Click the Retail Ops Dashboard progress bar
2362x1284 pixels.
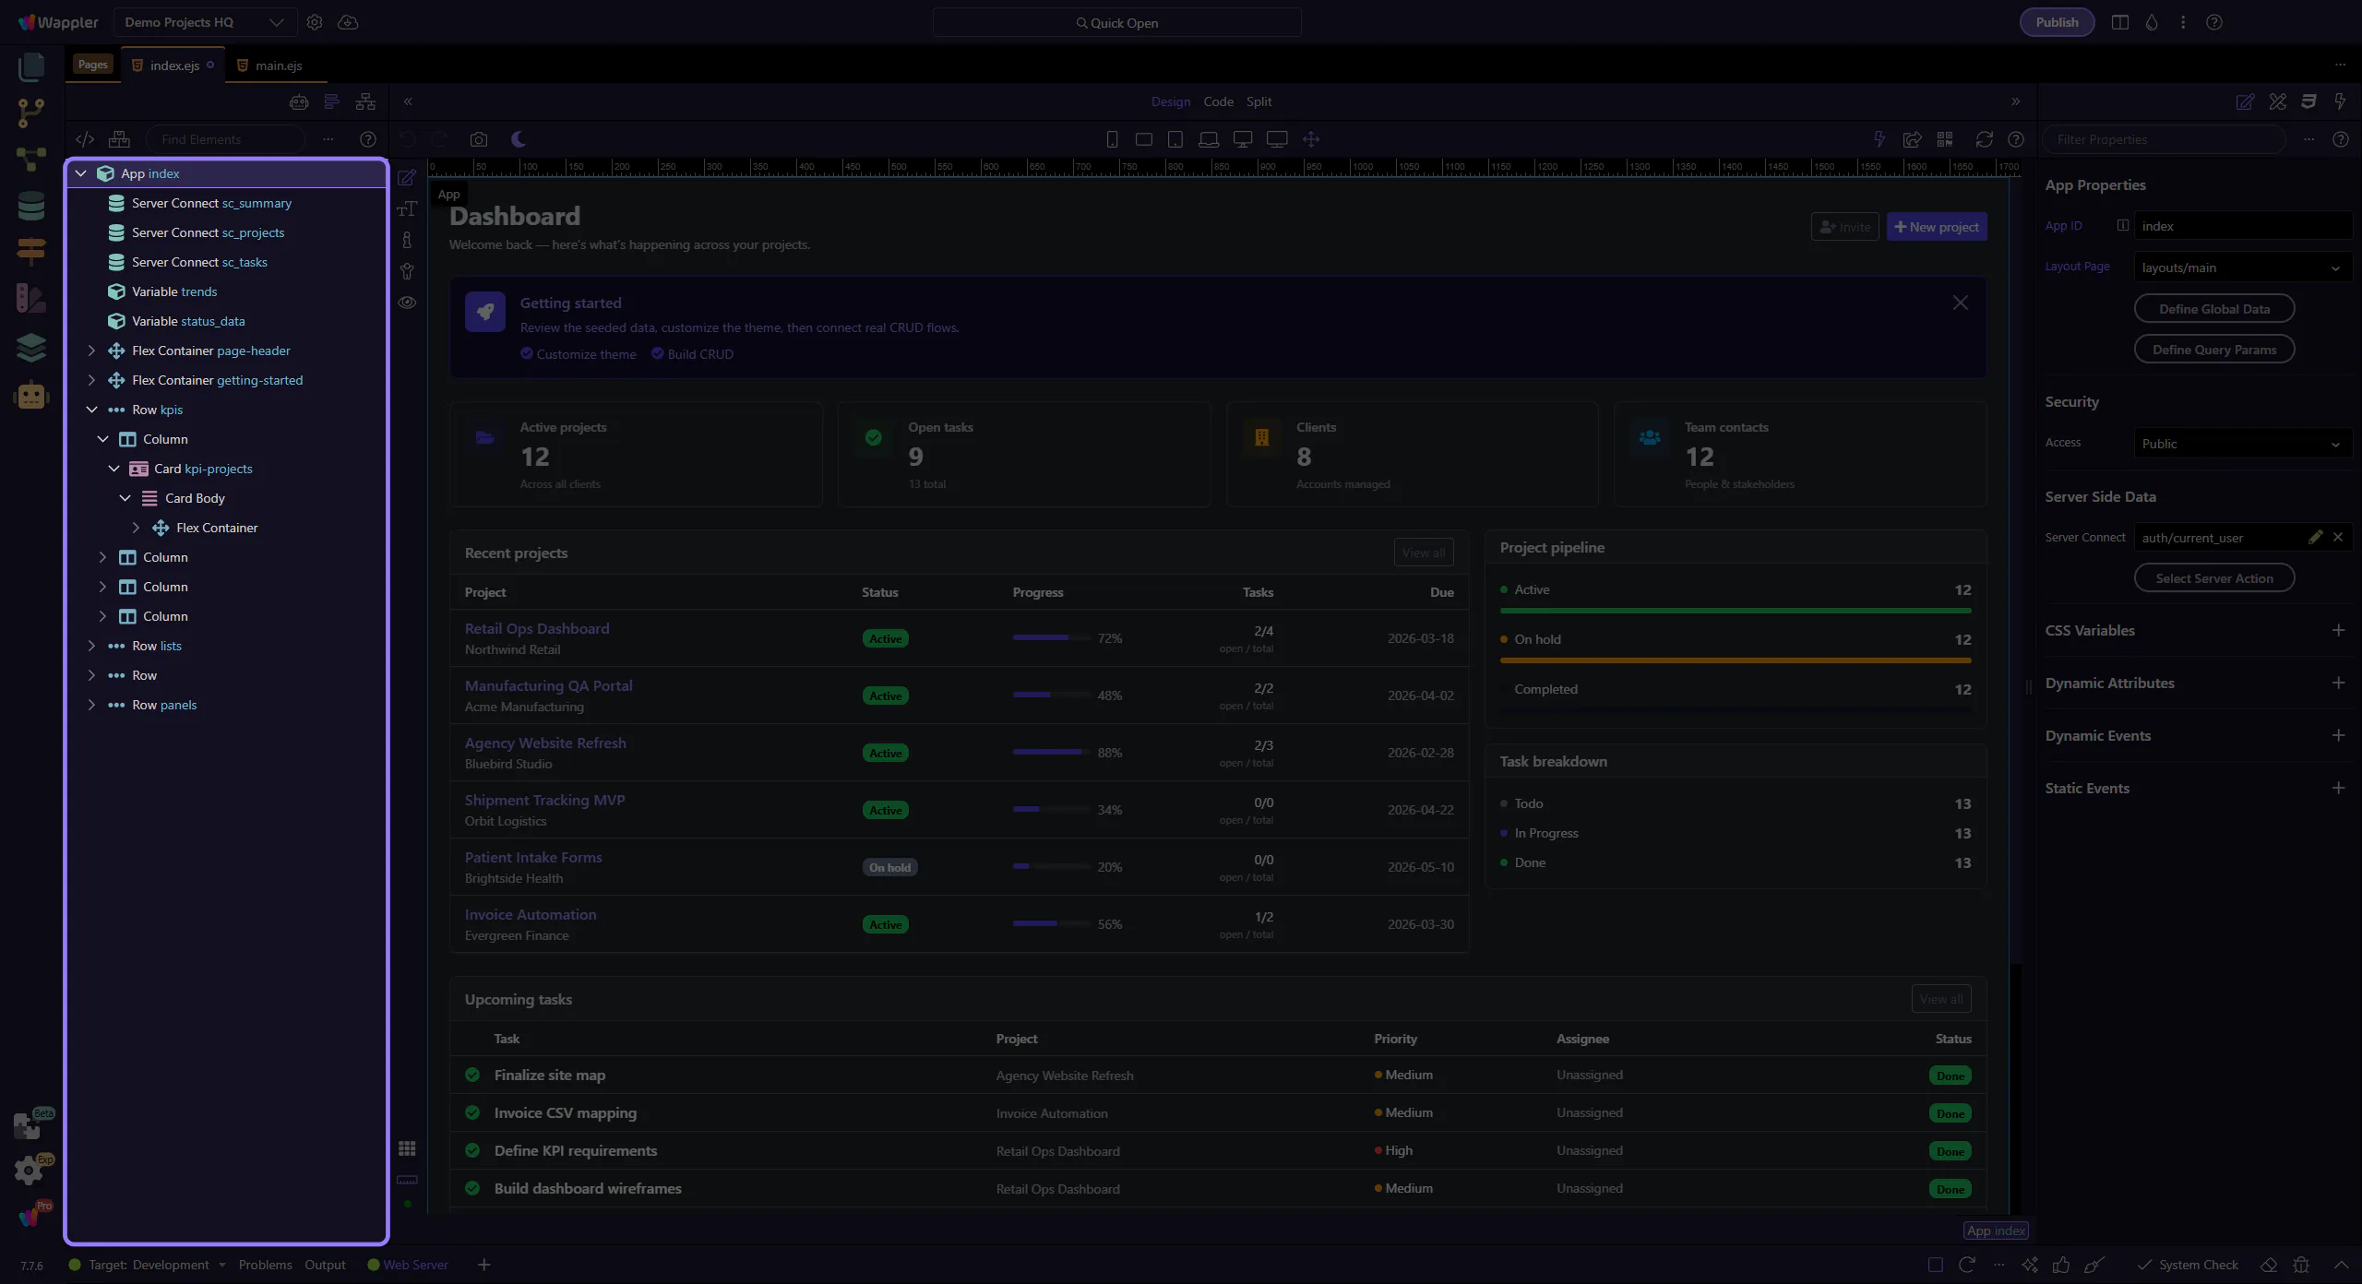click(x=1051, y=637)
